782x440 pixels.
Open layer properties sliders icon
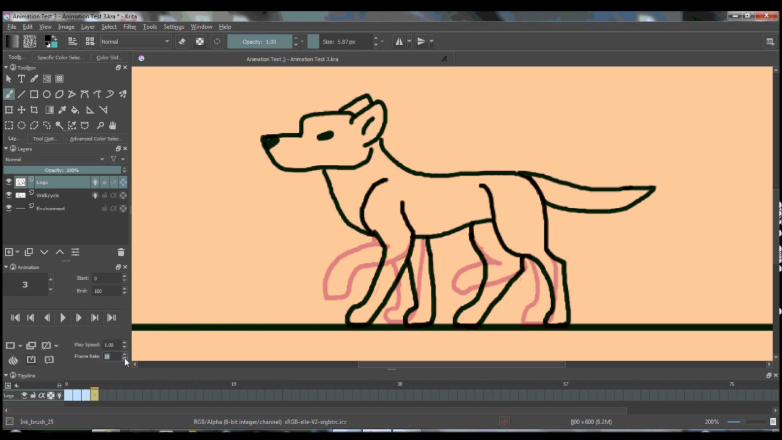[75, 252]
